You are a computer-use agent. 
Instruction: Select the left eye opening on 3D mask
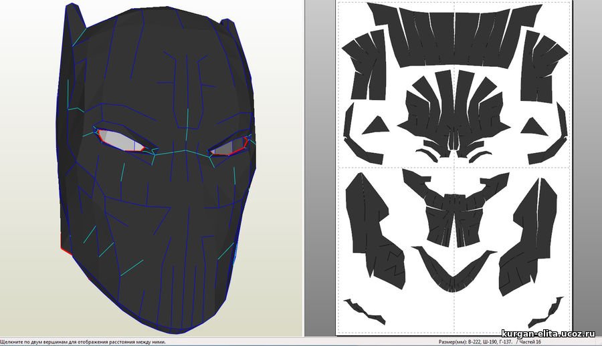pyautogui.click(x=120, y=140)
